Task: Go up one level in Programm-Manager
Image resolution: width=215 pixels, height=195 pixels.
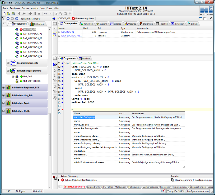Action: point(17,19)
